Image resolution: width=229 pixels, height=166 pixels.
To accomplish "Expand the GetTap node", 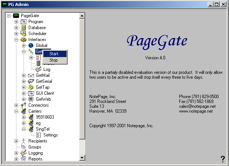I will point(24,88).
